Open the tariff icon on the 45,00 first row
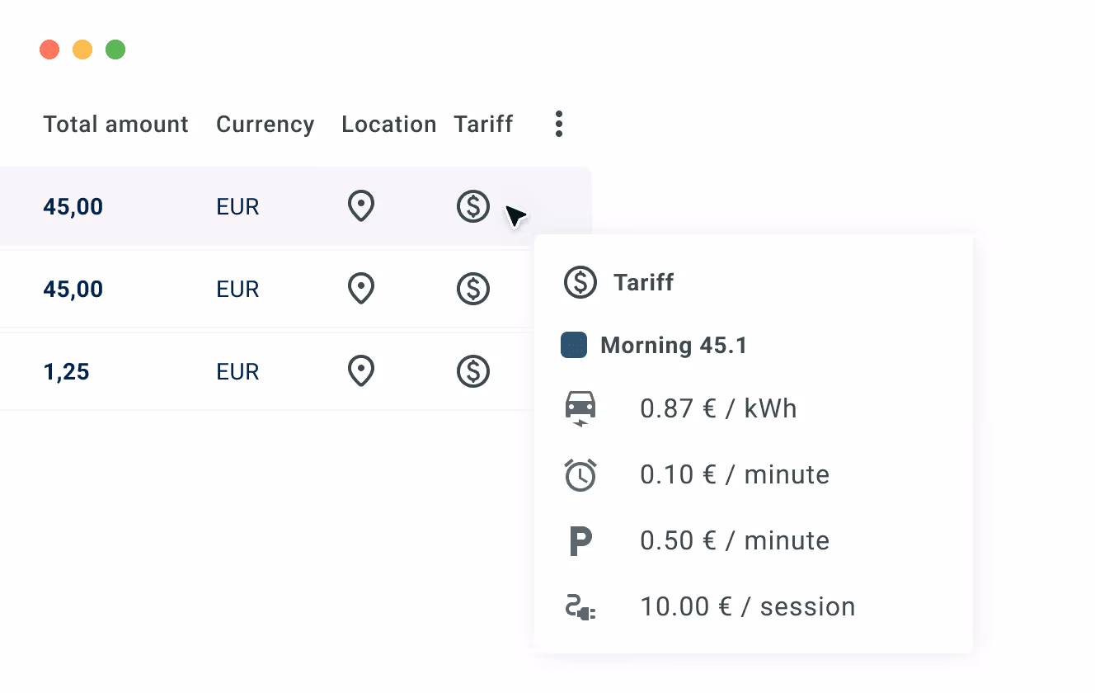Viewport: 1095px width, 693px height. click(472, 206)
